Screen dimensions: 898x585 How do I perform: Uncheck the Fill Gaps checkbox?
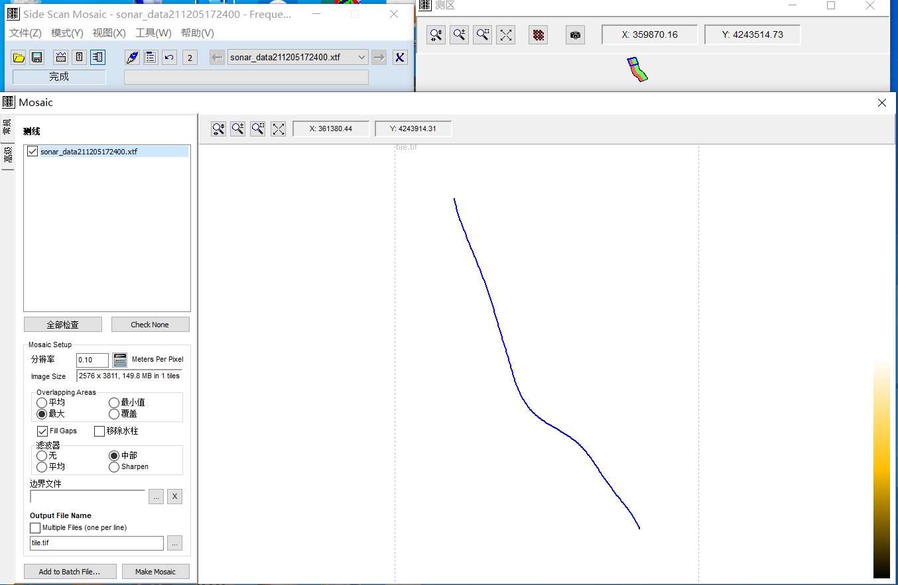pyautogui.click(x=42, y=431)
